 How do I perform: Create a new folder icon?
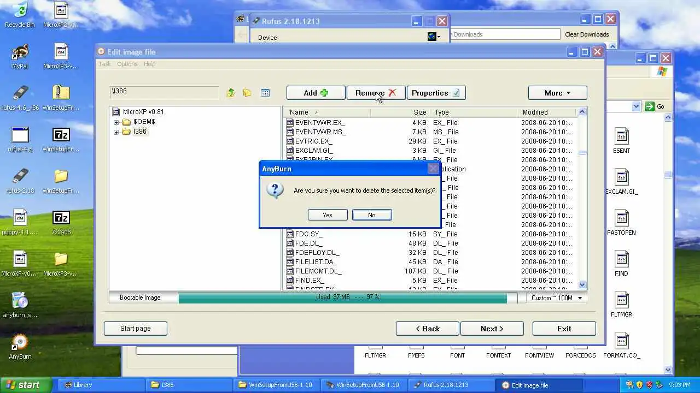coord(247,93)
